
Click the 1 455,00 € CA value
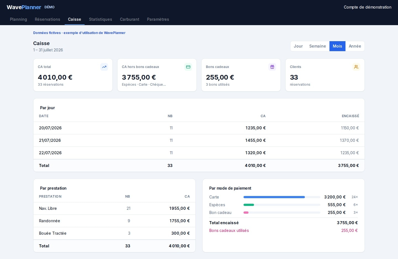255,140
